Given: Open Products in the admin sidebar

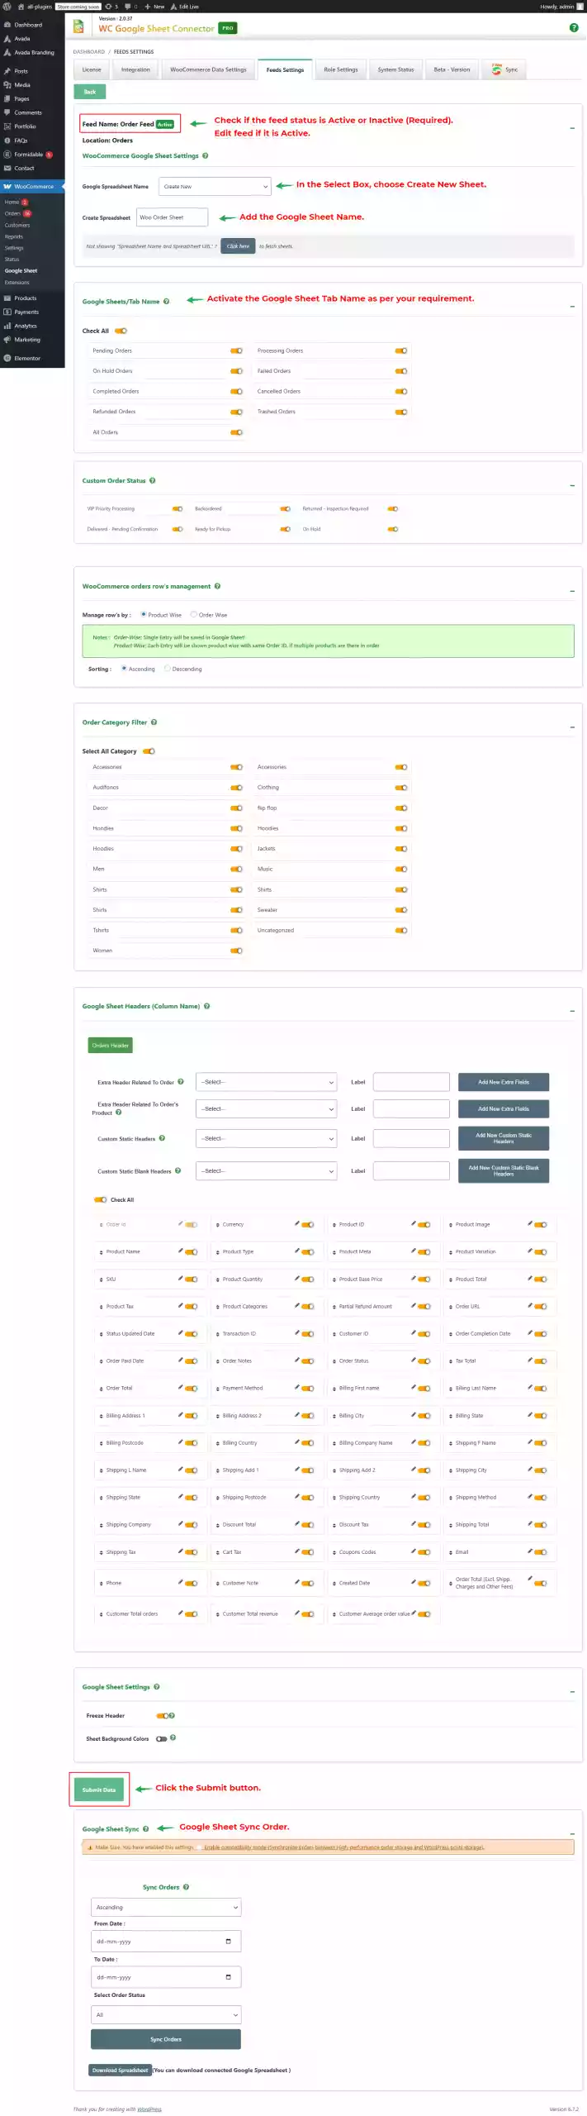Looking at the screenshot, I should point(25,298).
